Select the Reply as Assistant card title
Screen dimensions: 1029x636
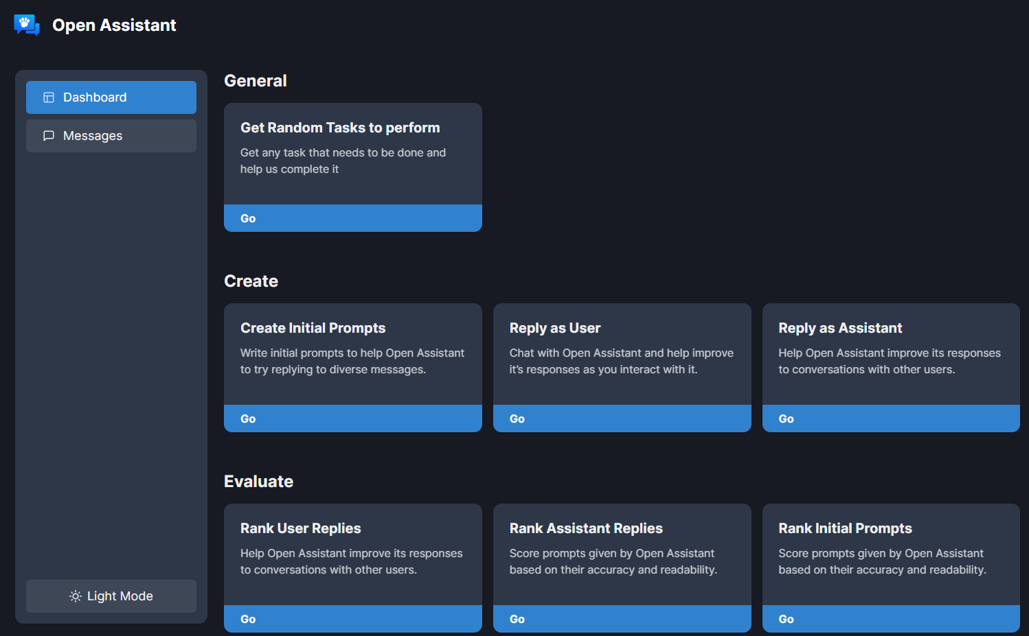pos(840,328)
